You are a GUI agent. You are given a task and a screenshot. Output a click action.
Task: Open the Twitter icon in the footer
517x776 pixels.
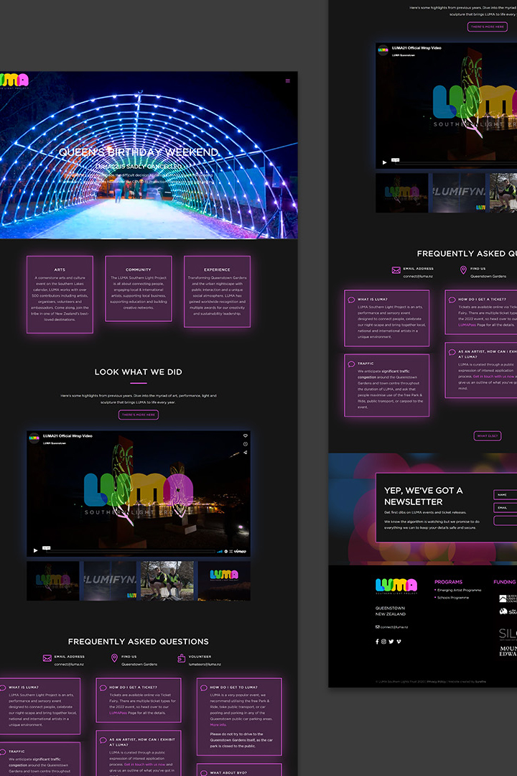tap(391, 641)
